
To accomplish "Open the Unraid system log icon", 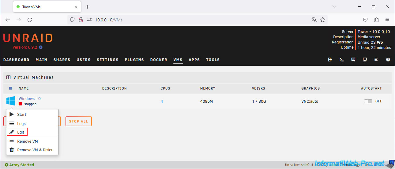I will click(377, 60).
